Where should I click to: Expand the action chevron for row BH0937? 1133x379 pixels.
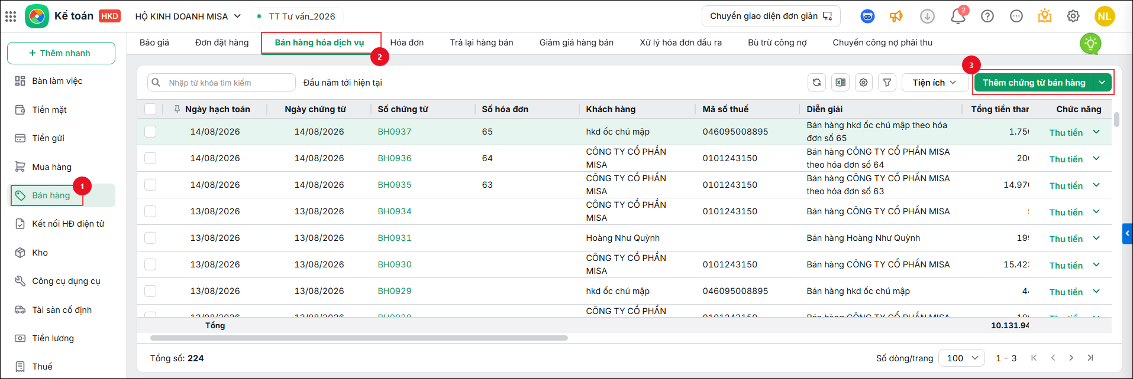pyautogui.click(x=1096, y=132)
